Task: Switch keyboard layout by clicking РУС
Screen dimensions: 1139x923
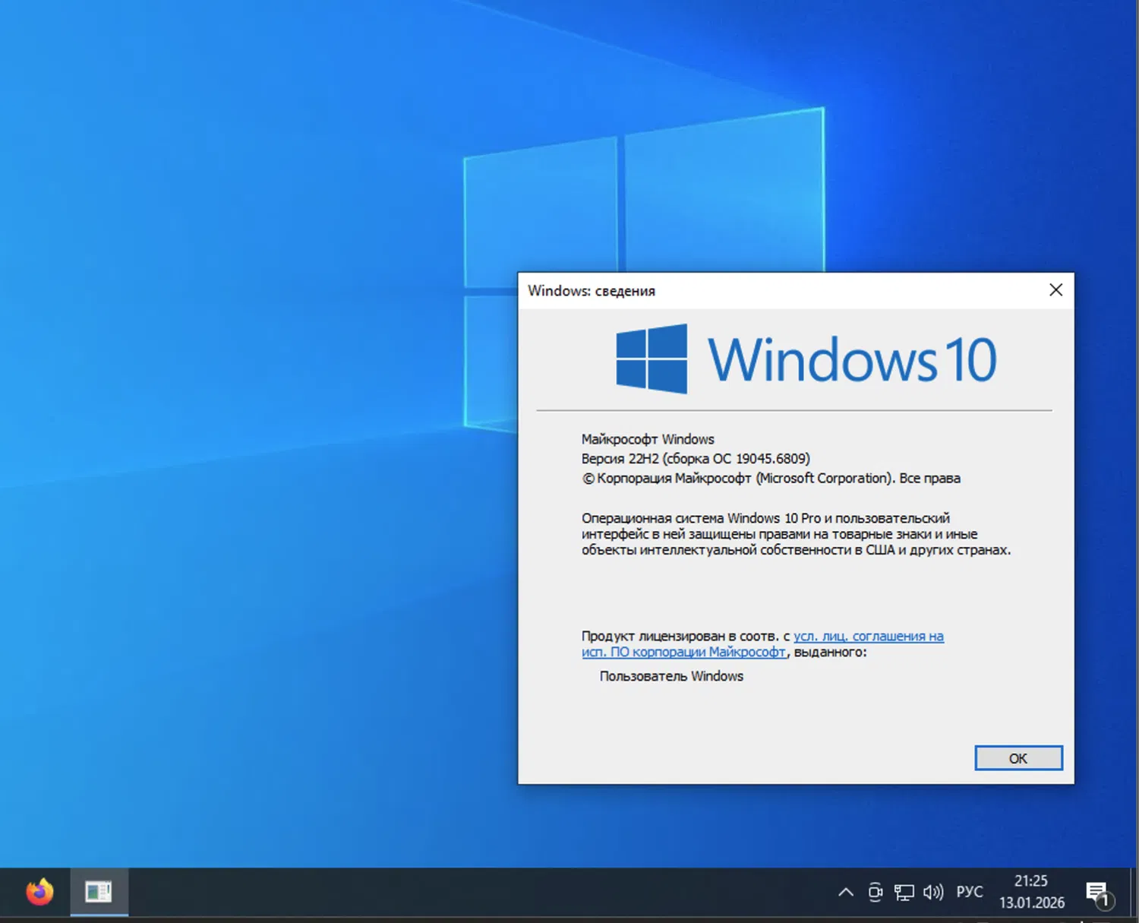Action: click(x=970, y=893)
